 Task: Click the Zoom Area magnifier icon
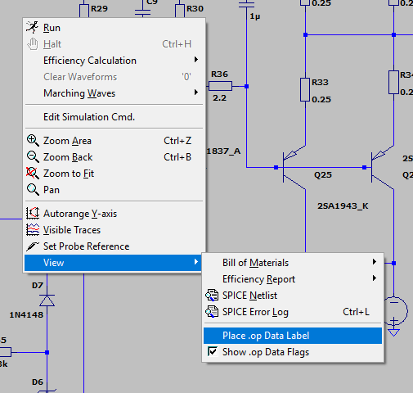click(x=33, y=141)
